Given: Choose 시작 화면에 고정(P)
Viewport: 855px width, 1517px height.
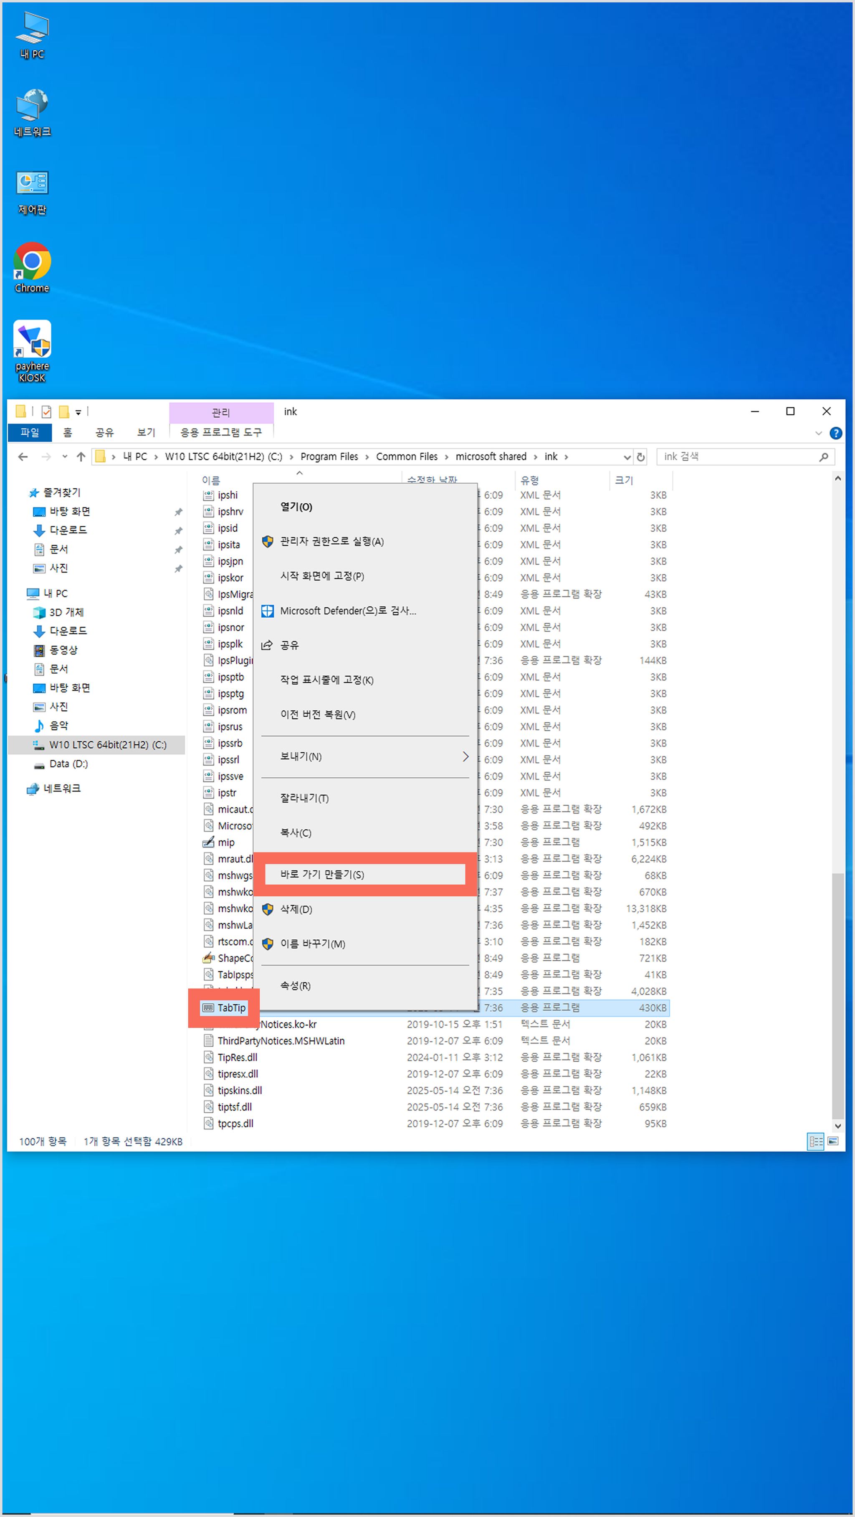Looking at the screenshot, I should point(365,576).
